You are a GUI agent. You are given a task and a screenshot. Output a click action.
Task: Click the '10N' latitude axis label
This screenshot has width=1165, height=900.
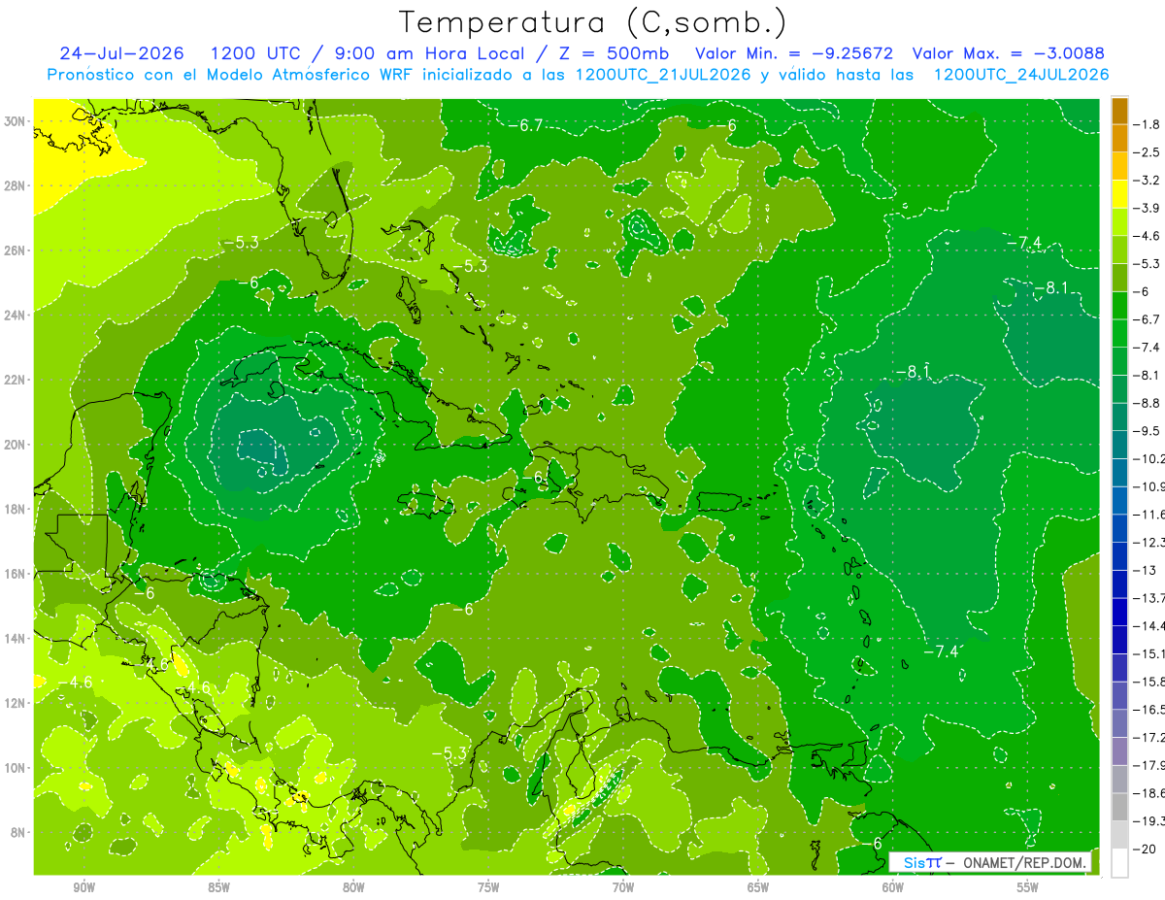pos(16,768)
